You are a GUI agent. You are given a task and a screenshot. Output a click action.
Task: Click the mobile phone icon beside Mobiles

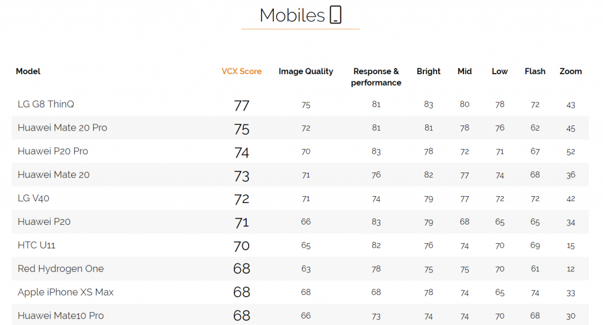click(x=336, y=15)
